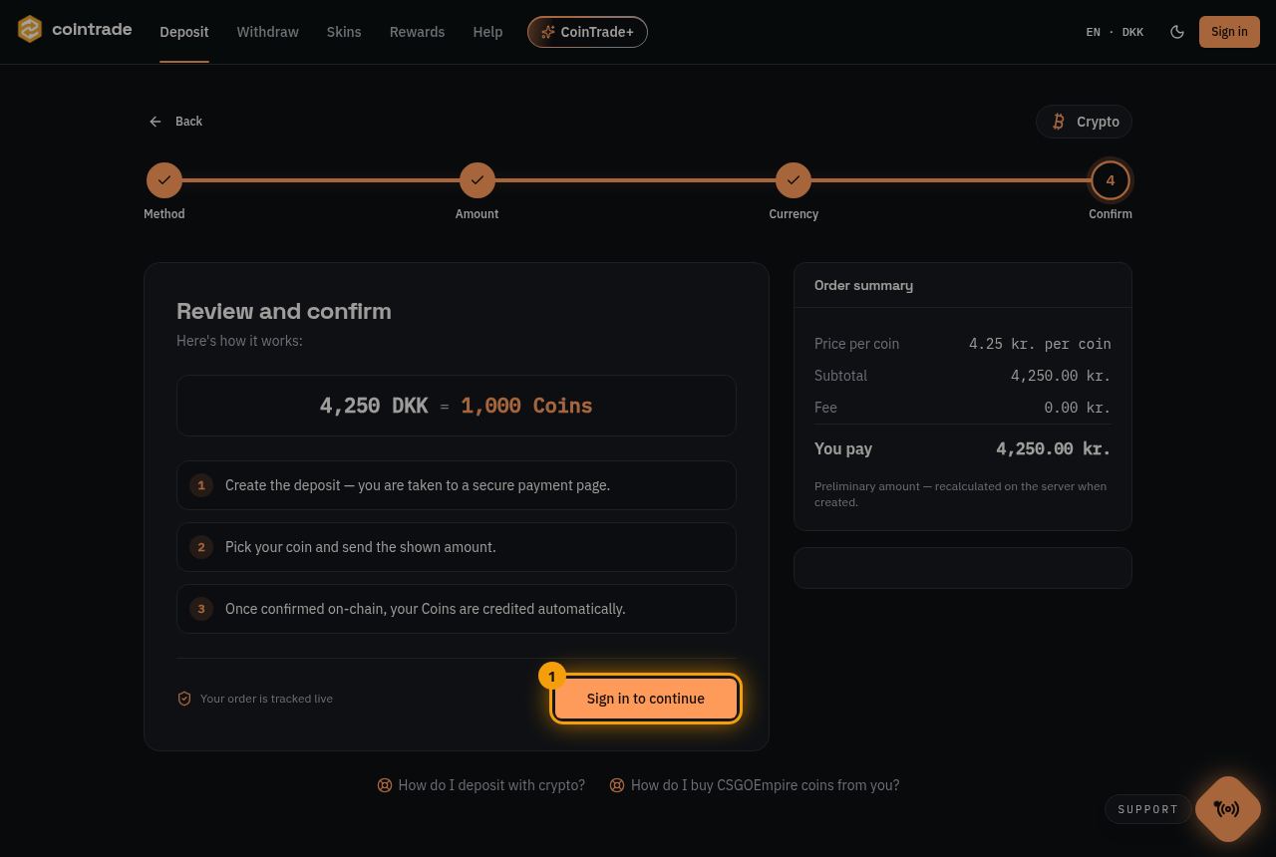Click lifebuoy icon beside CSGOEmpire question

[617, 785]
